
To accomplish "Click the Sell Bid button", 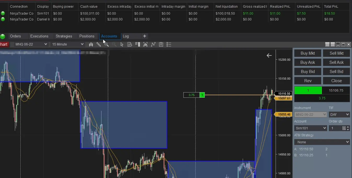I will pos(336,71).
